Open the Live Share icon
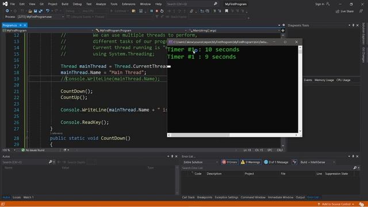This screenshot has width=368, height=207. [x=338, y=11]
